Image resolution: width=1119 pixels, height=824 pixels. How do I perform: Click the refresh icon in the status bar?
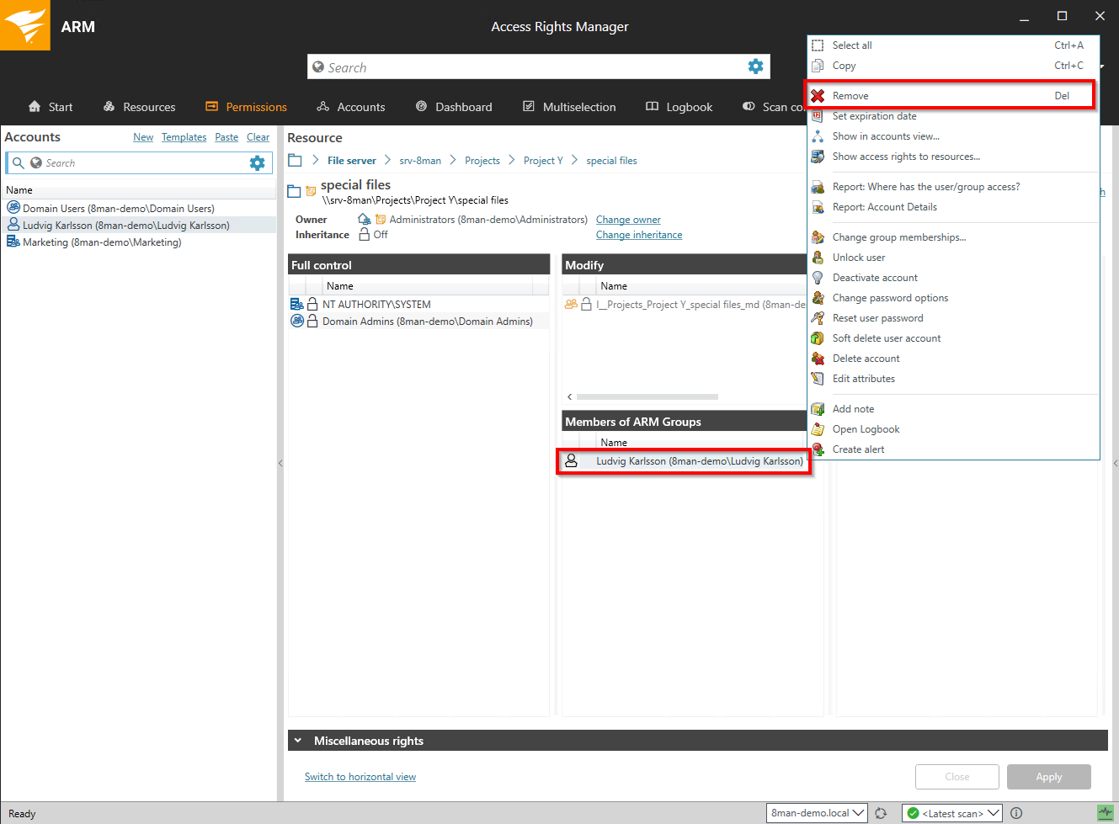point(881,813)
